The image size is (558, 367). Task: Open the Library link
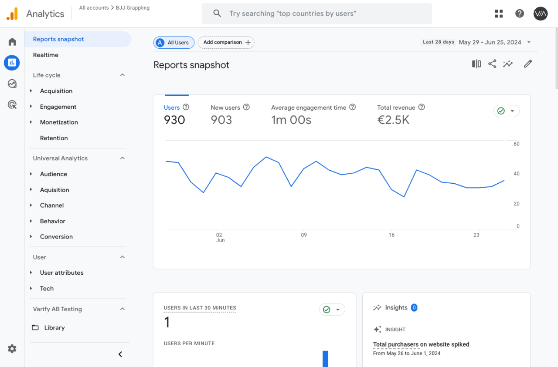pyautogui.click(x=54, y=328)
